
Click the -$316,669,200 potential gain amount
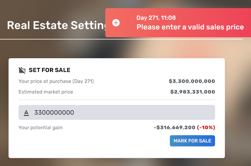click(x=174, y=127)
